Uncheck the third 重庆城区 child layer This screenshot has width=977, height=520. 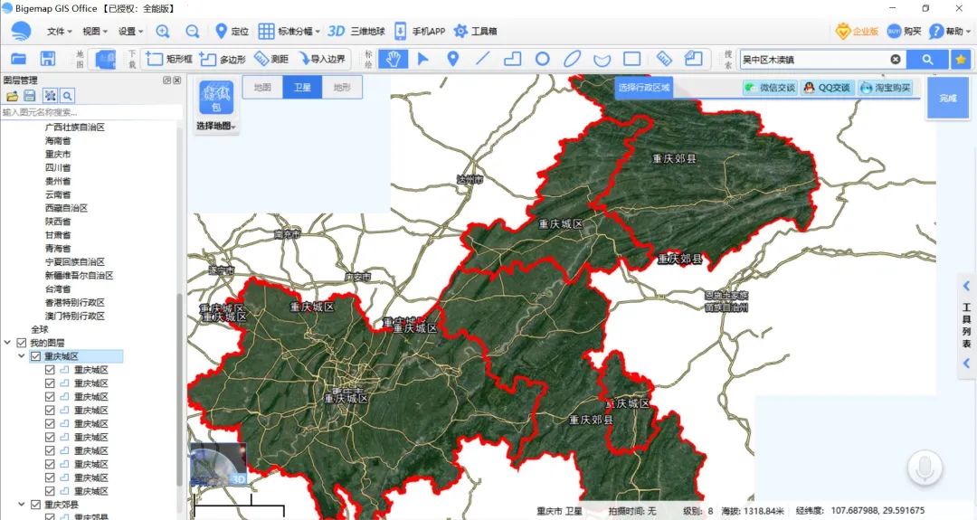50,397
